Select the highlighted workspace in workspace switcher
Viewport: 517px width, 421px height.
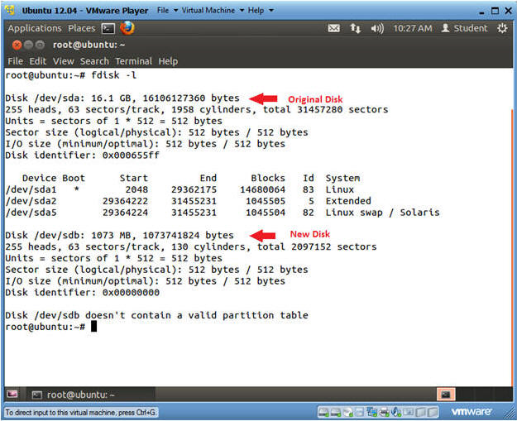tap(446, 395)
